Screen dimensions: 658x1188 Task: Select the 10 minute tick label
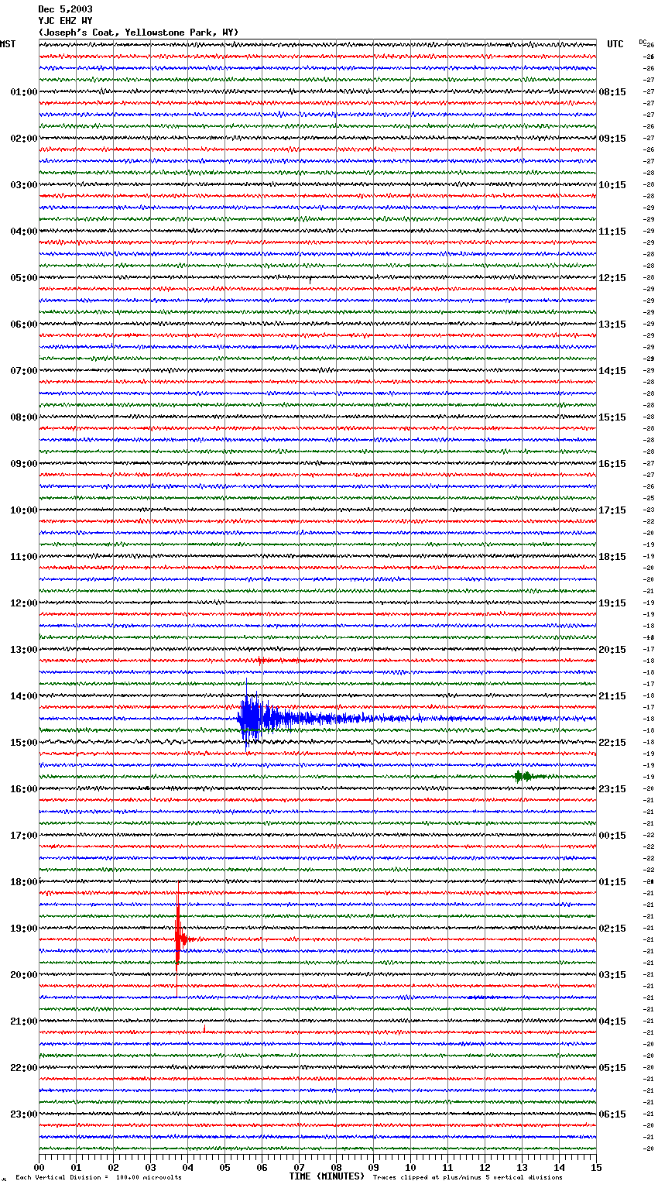tap(410, 1167)
